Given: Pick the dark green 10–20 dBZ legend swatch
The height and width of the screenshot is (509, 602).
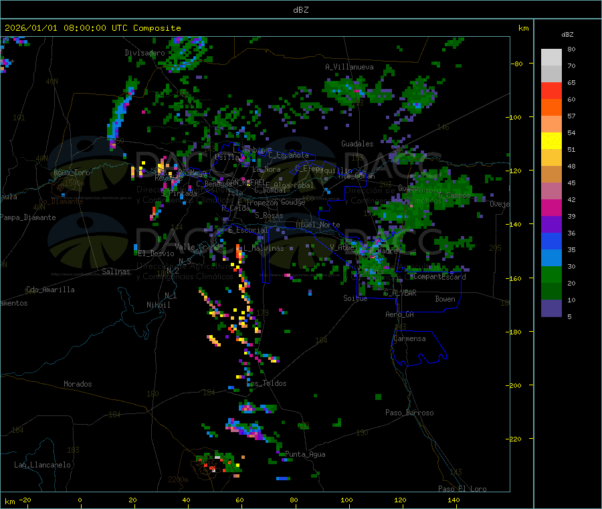Looking at the screenshot, I should pos(551,292).
